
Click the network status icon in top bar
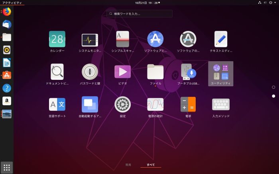259,3
